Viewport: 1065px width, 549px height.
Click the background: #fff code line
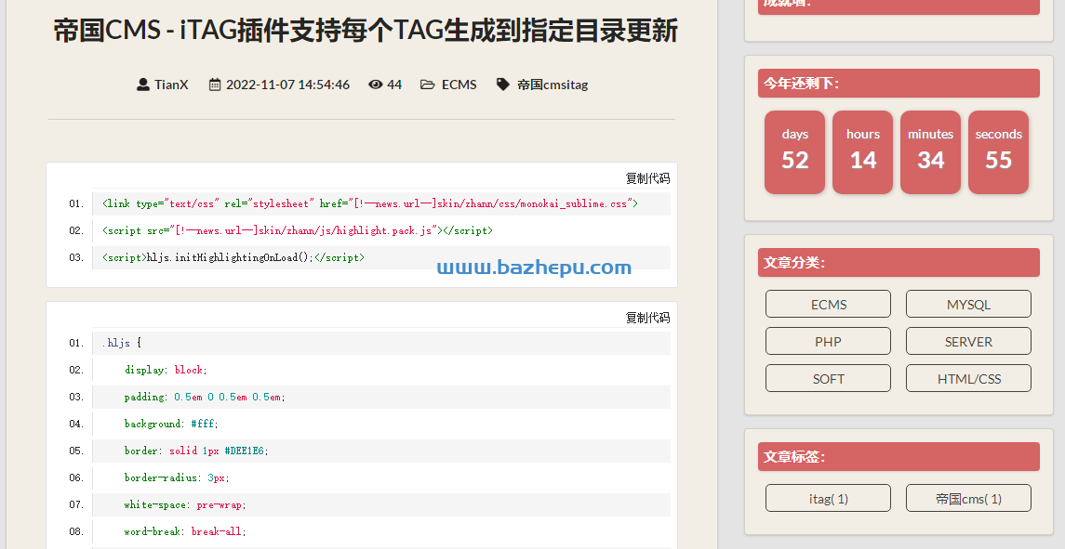pyautogui.click(x=381, y=424)
